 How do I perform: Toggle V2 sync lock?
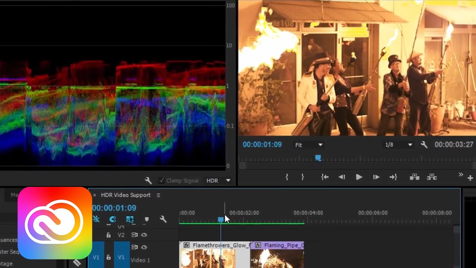134,235
